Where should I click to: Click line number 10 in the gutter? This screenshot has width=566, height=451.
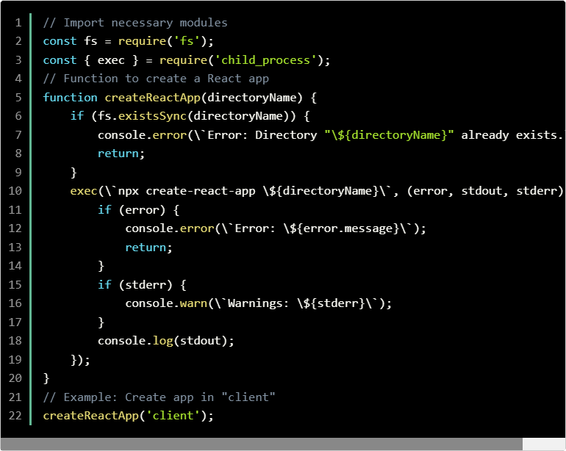(x=15, y=190)
